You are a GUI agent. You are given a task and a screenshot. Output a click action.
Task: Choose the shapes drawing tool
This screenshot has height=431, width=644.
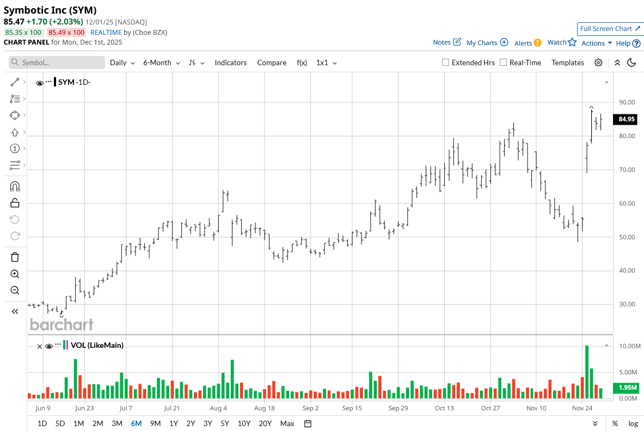point(15,115)
